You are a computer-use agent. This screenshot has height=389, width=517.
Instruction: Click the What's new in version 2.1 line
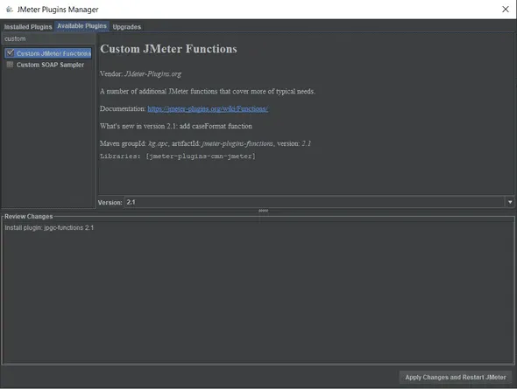click(x=176, y=126)
